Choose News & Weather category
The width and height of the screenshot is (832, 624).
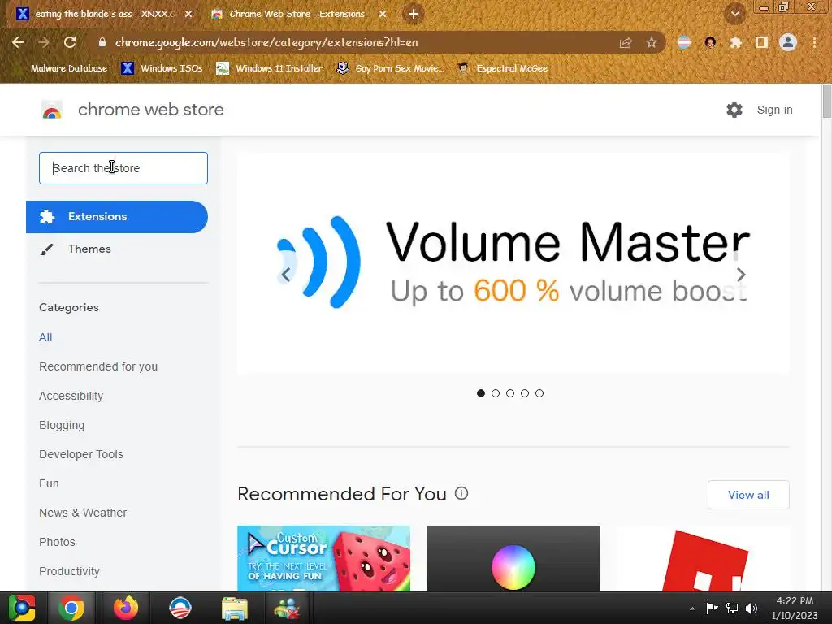click(83, 513)
